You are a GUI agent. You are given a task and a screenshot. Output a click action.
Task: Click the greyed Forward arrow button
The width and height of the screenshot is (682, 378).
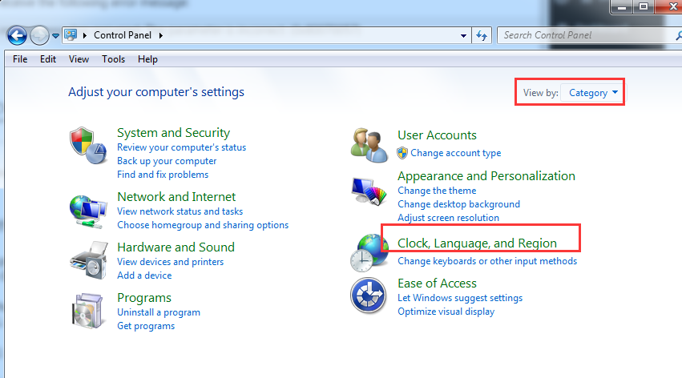[39, 35]
